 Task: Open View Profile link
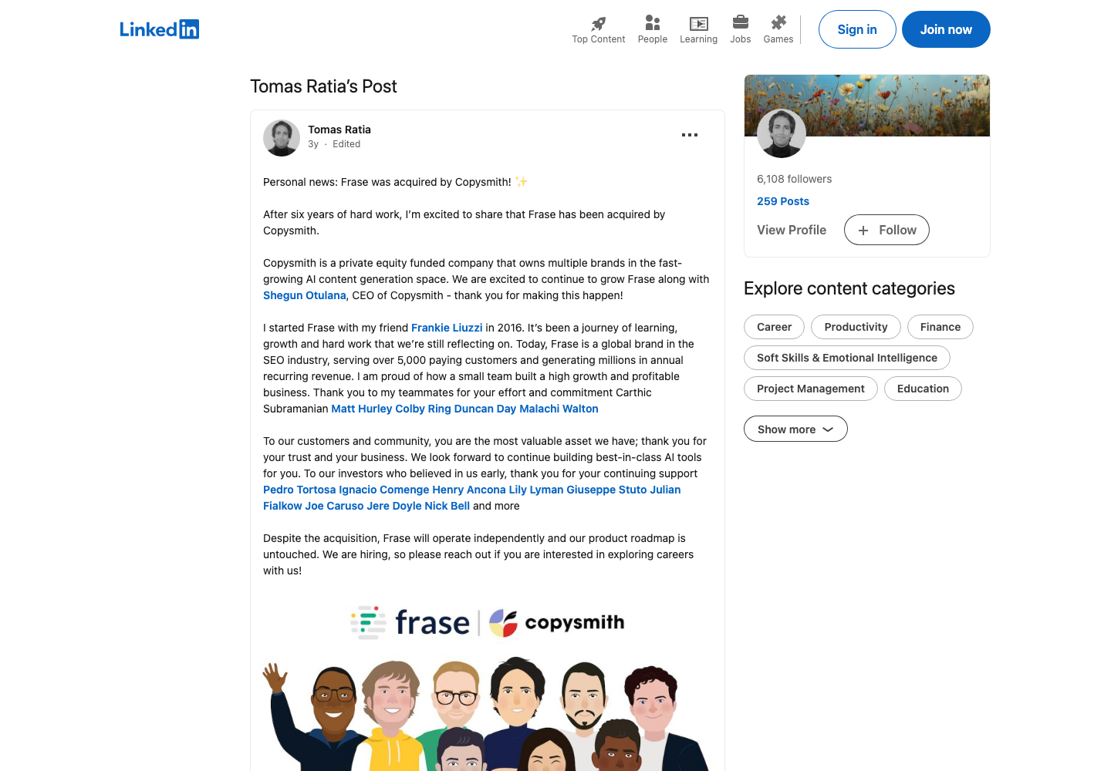792,230
